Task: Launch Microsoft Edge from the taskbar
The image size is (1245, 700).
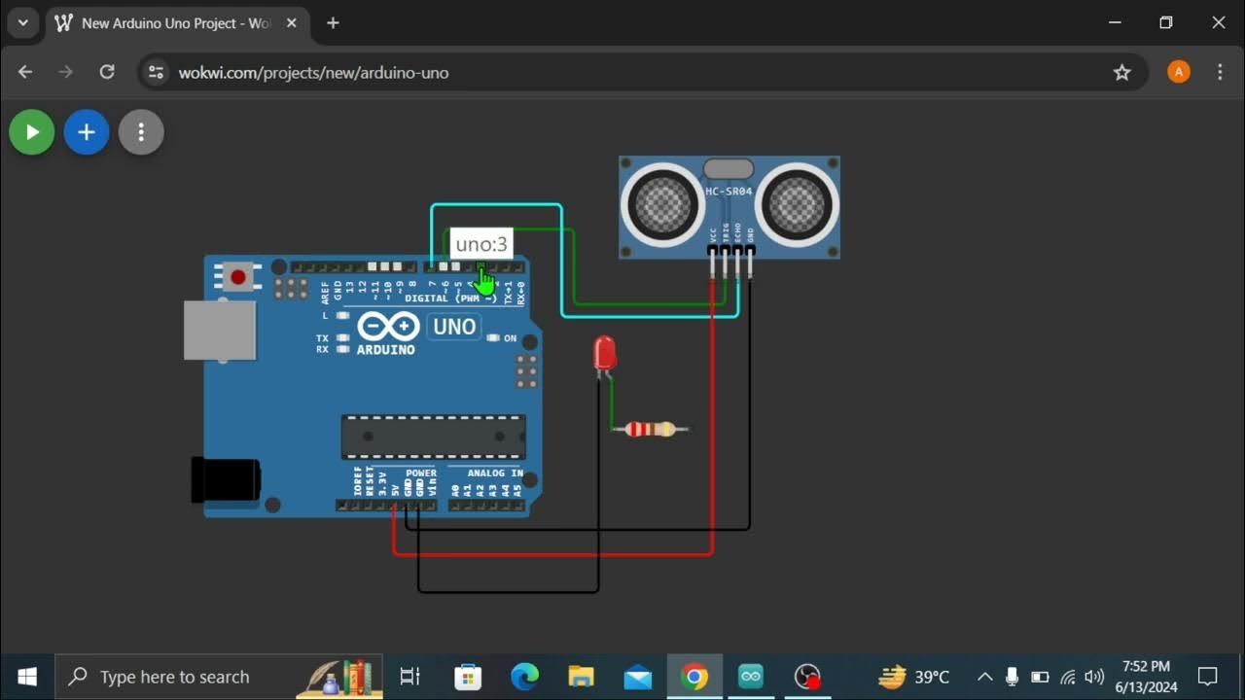Action: 524,677
